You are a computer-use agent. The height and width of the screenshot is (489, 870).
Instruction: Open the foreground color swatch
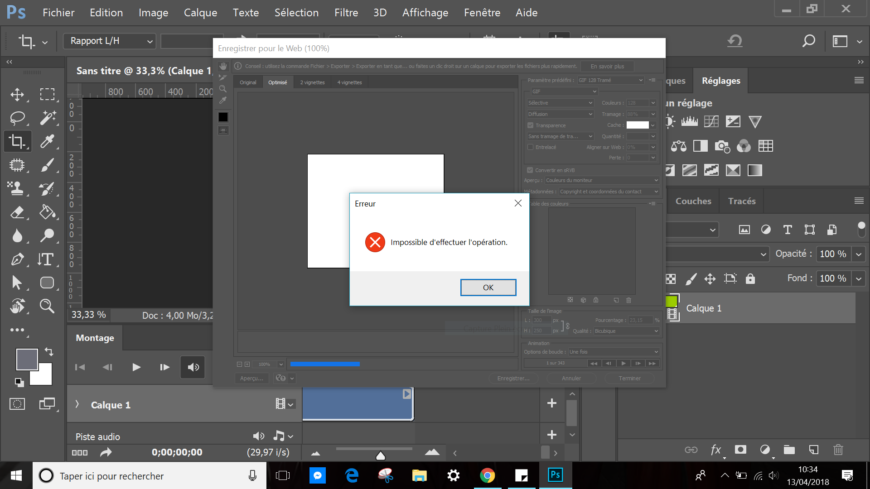click(27, 360)
